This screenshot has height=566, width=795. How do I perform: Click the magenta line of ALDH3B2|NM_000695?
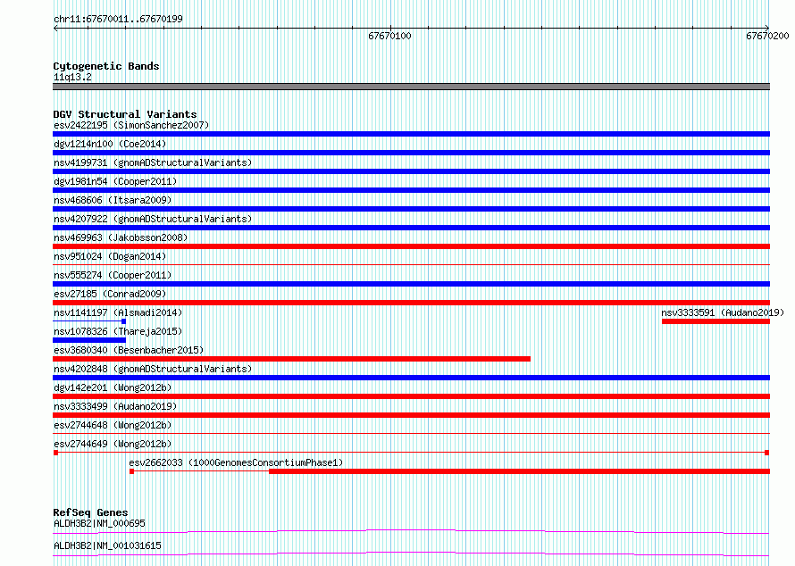(411, 531)
